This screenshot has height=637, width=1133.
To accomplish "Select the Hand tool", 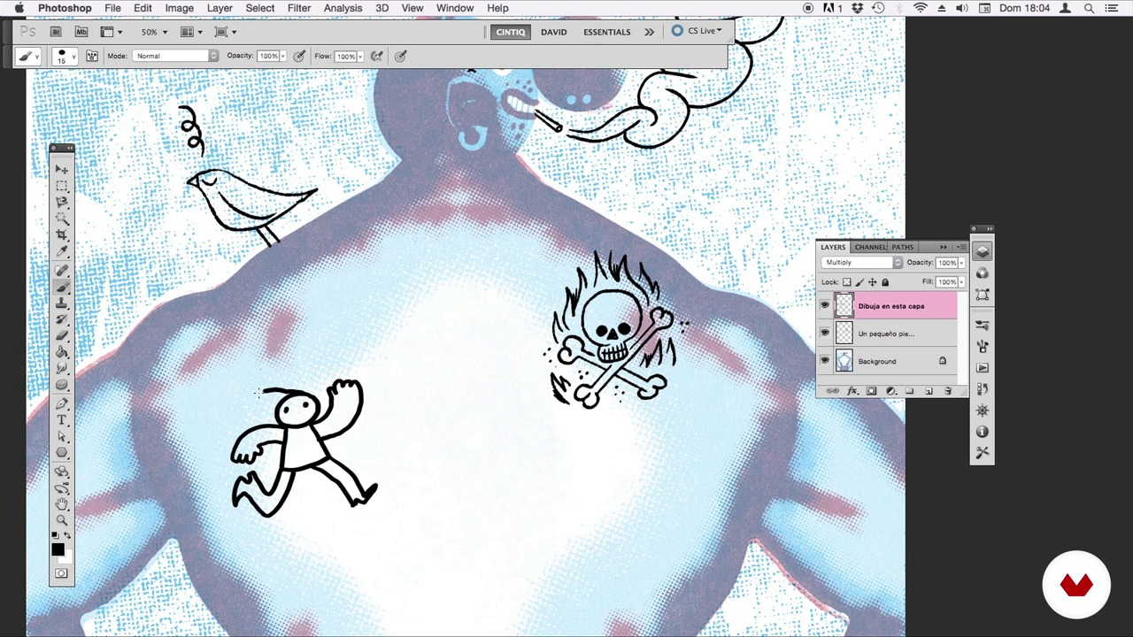I will [62, 504].
